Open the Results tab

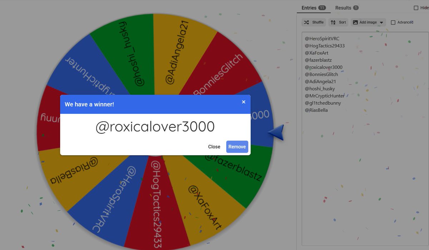[347, 8]
